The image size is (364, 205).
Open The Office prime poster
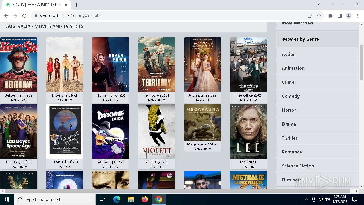point(249,65)
